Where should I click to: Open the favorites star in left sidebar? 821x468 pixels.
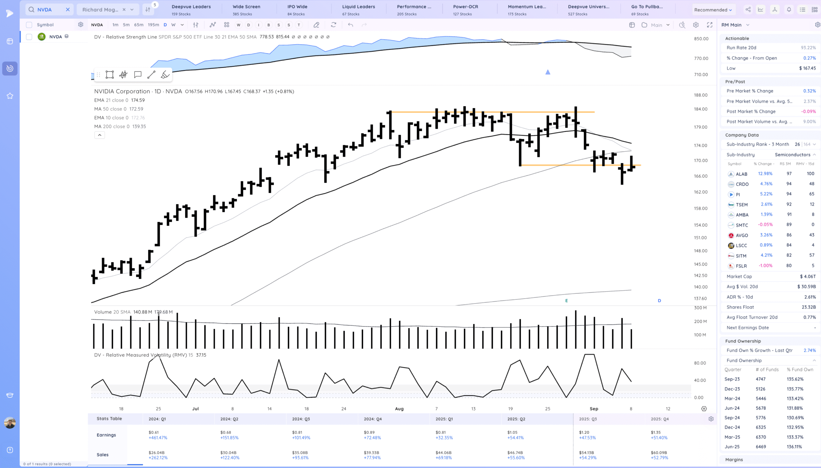click(x=10, y=96)
